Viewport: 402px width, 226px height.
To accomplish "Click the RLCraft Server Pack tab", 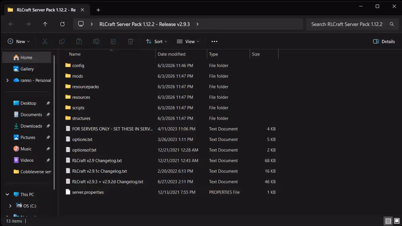I will pos(46,10).
